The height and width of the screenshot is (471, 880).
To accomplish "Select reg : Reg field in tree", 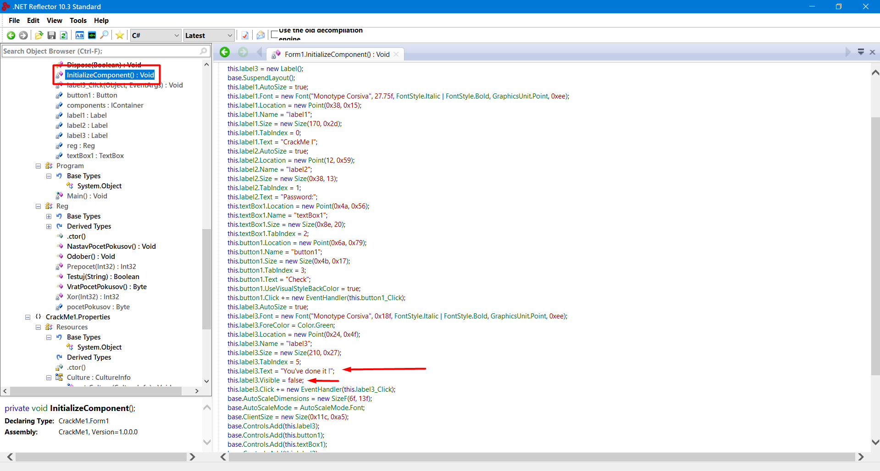I will pyautogui.click(x=81, y=146).
